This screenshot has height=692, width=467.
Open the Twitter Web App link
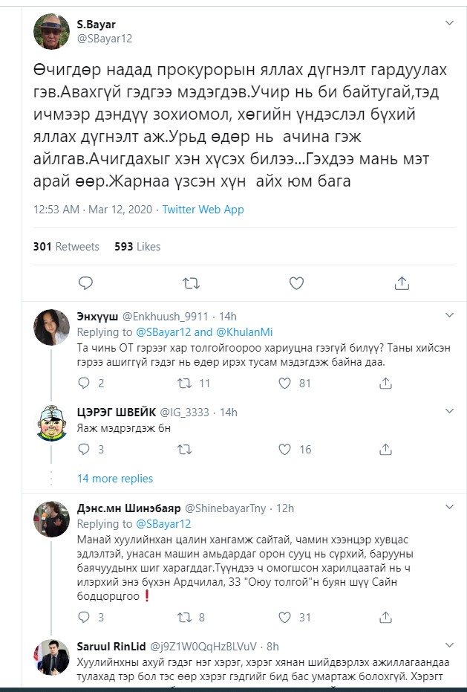click(203, 210)
